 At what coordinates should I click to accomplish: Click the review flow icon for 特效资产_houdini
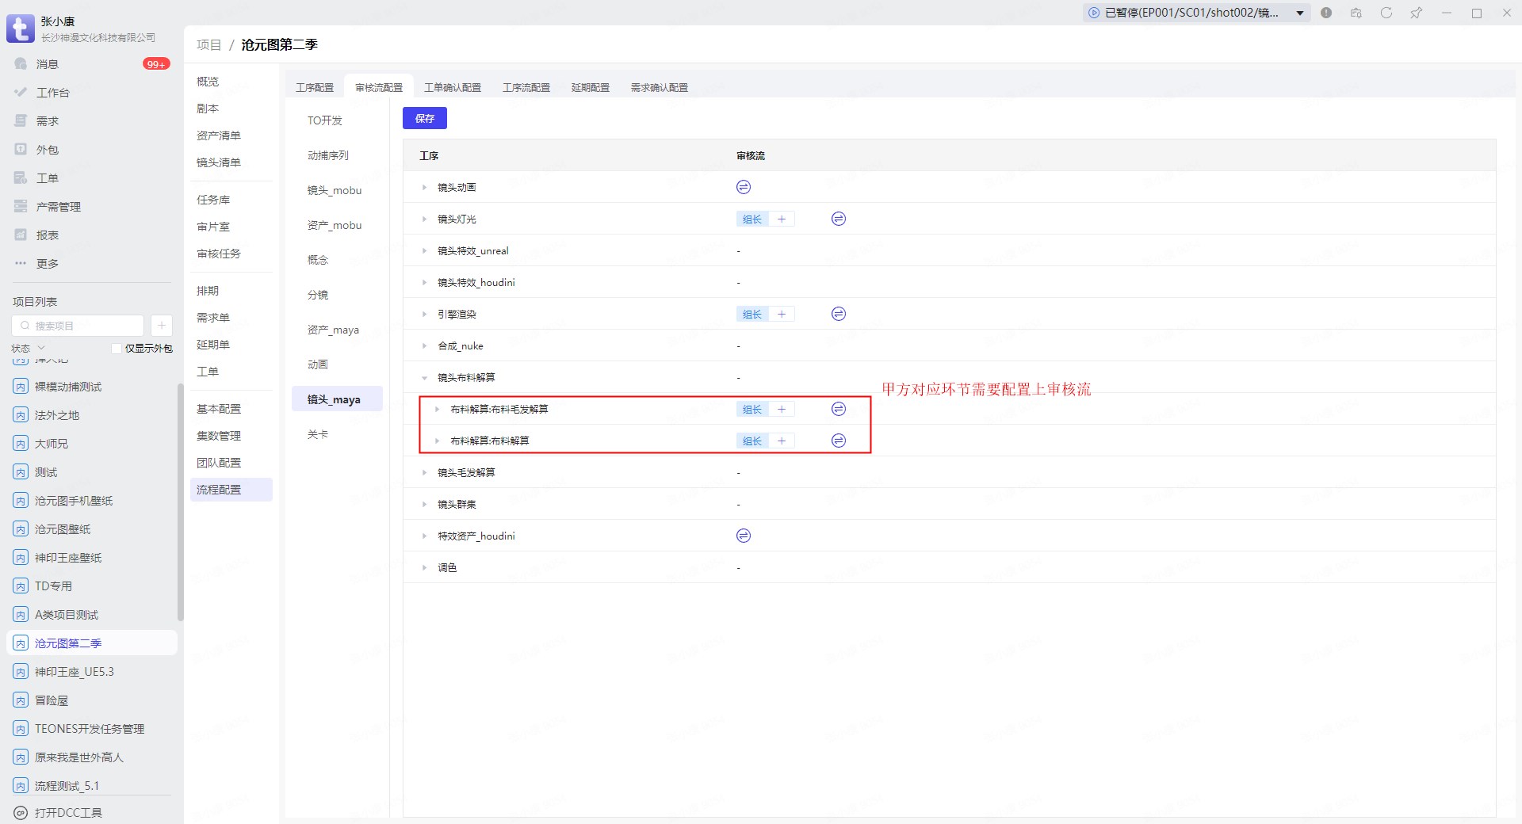pos(743,536)
